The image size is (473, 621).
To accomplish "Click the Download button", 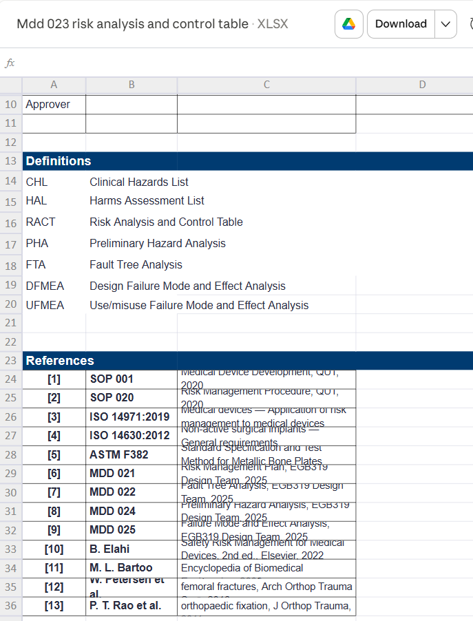I will coord(401,24).
